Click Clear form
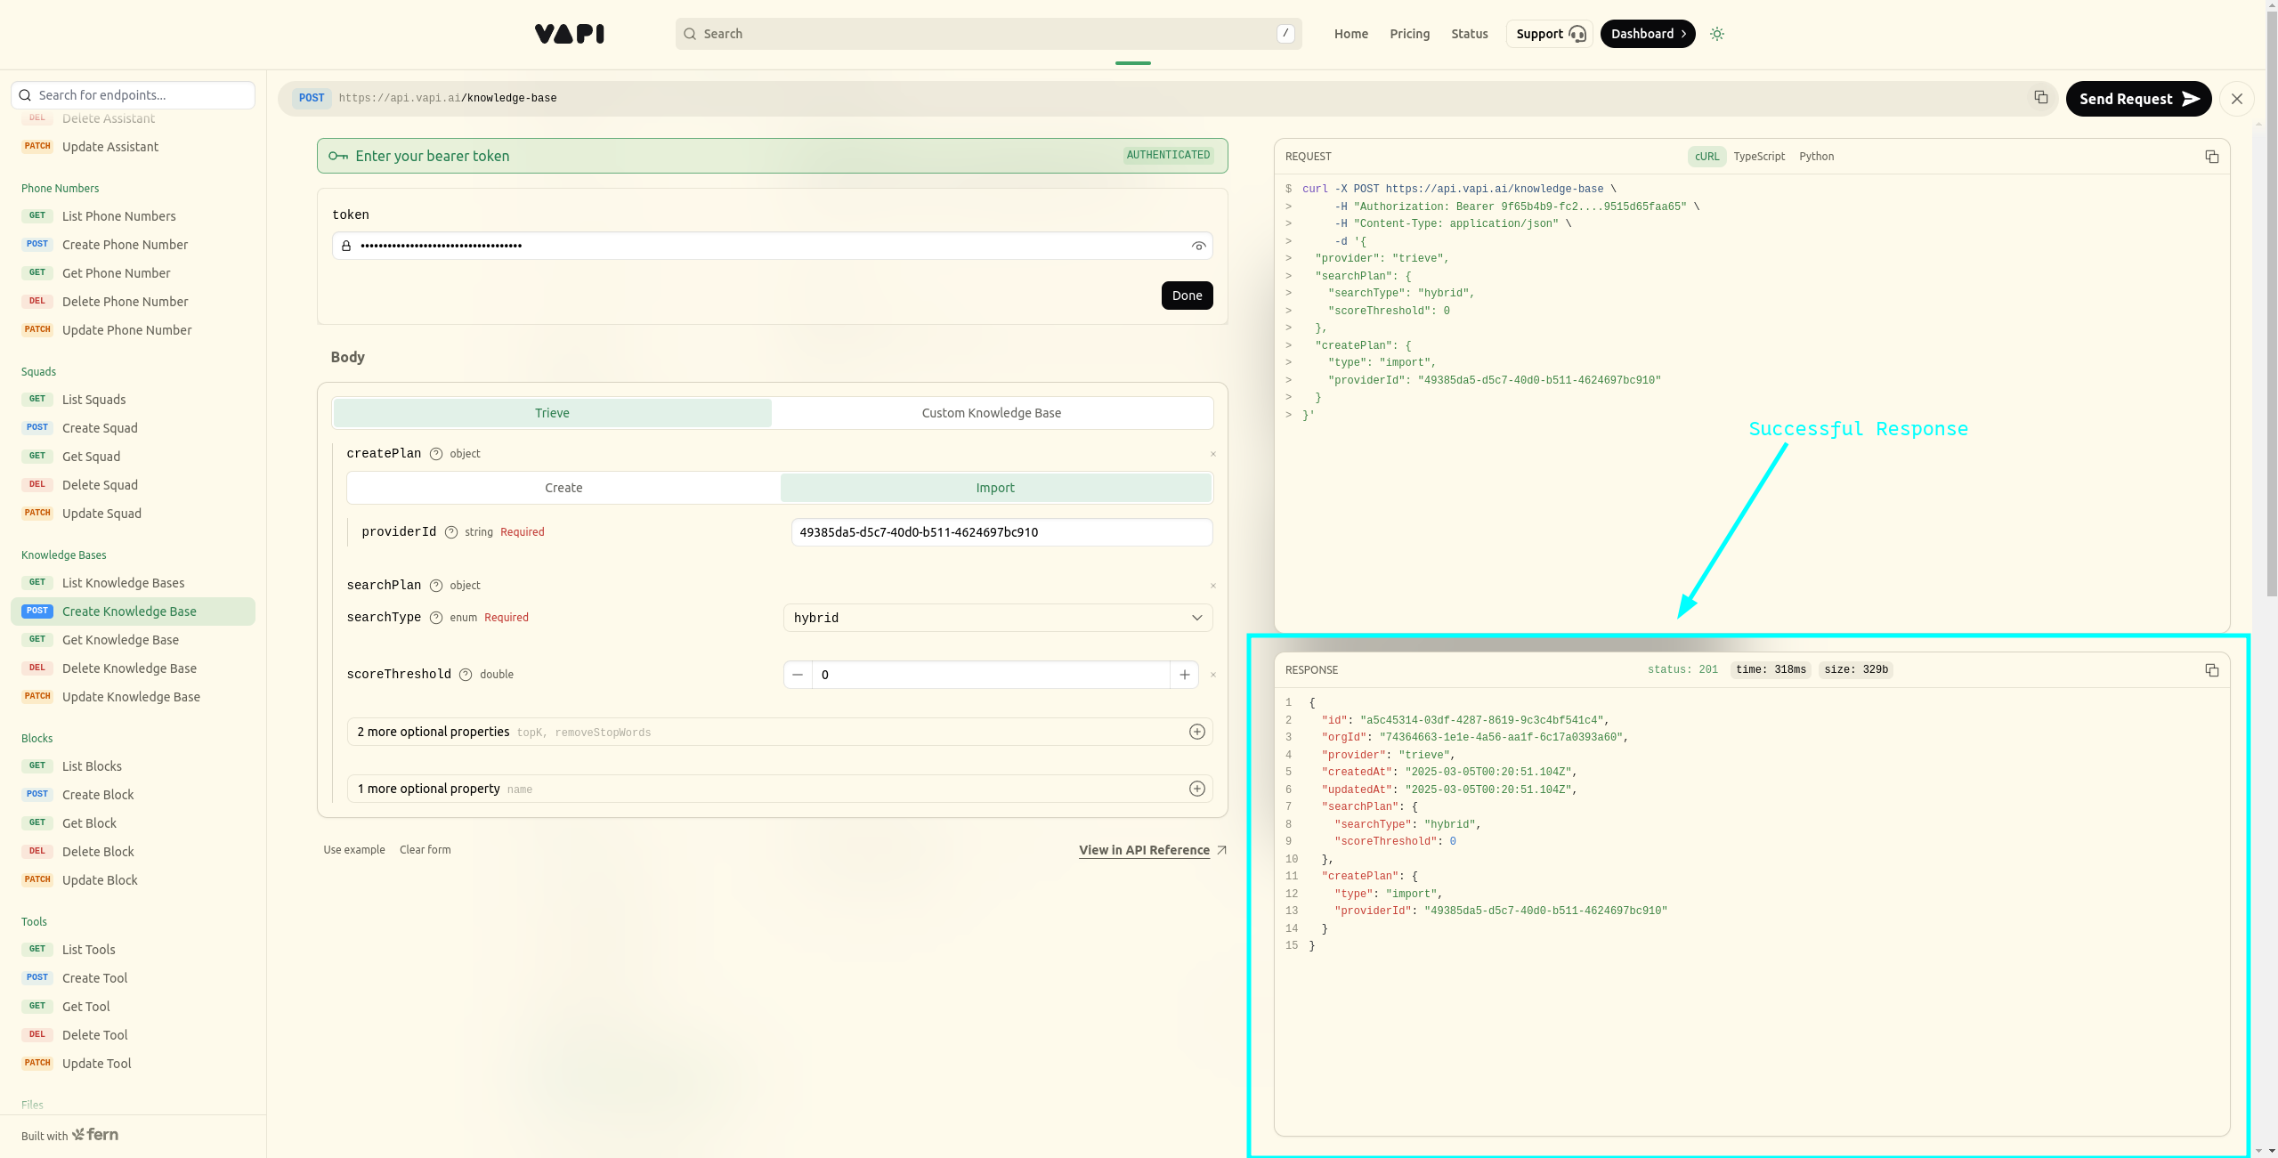The height and width of the screenshot is (1158, 2278). click(x=426, y=850)
